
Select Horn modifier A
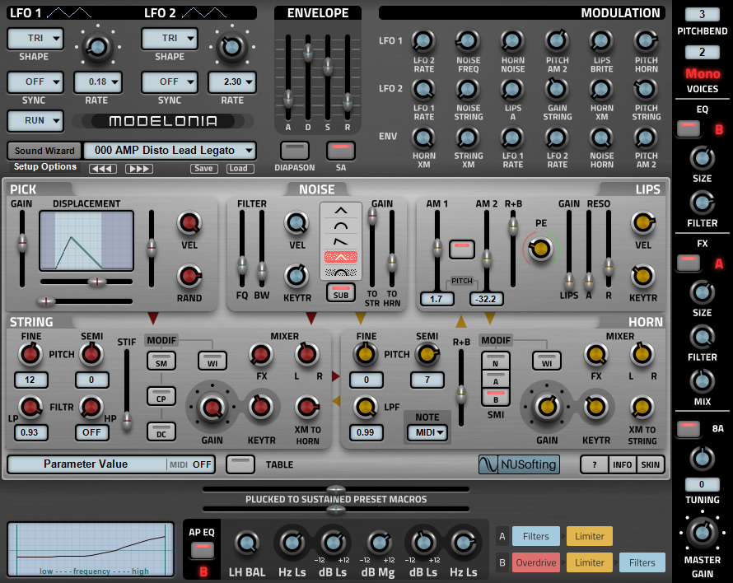pos(496,379)
